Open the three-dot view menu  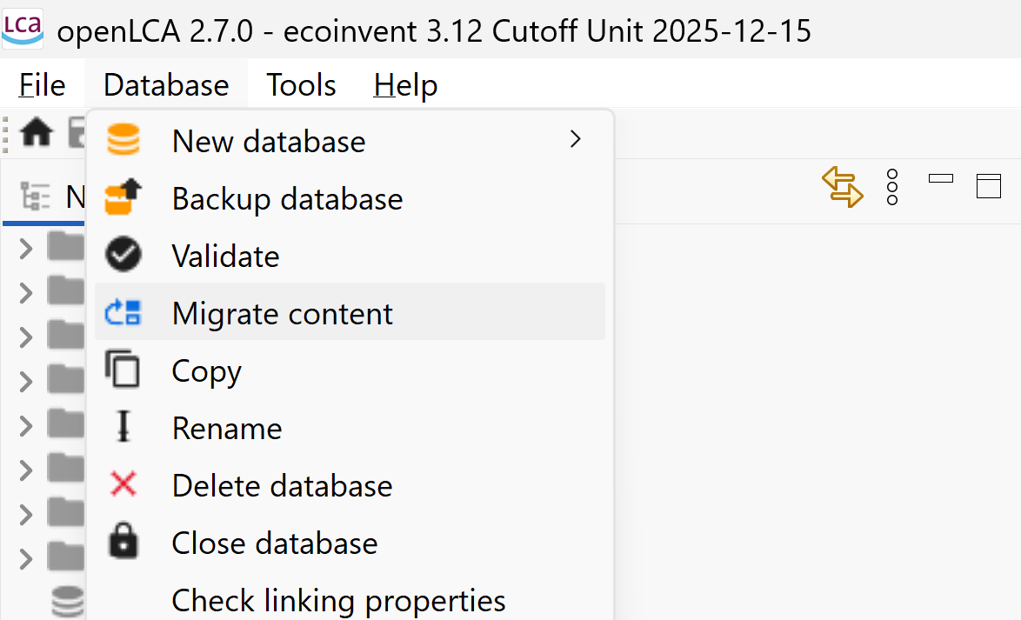pos(892,188)
